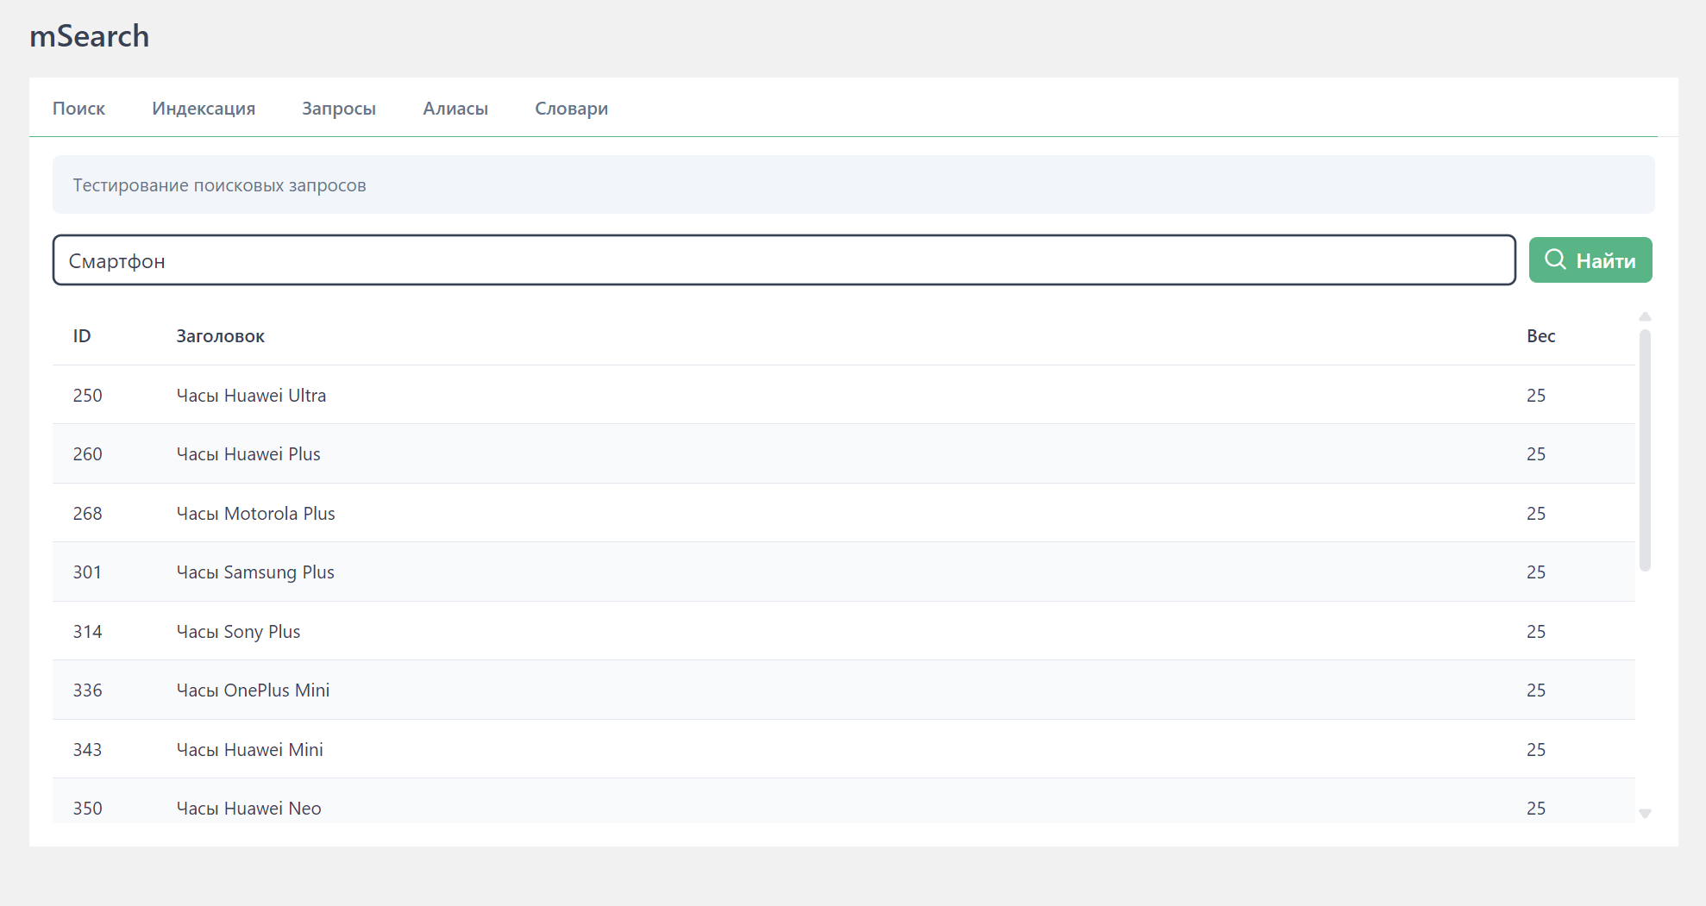Select the Алиасы tab

[x=455, y=109]
